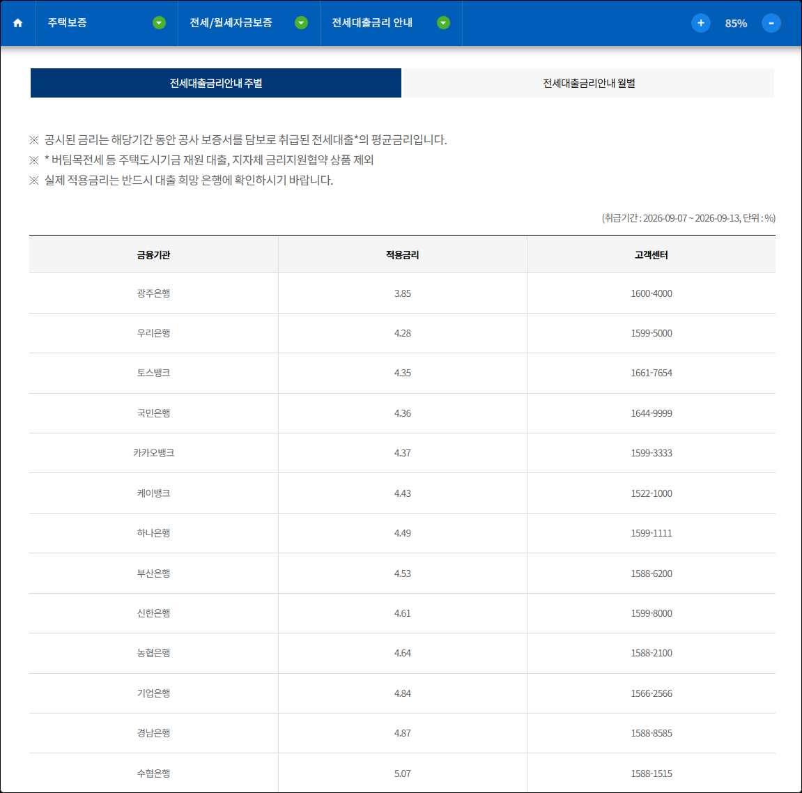Click the notice starting with 공시된 금리는

click(238, 139)
